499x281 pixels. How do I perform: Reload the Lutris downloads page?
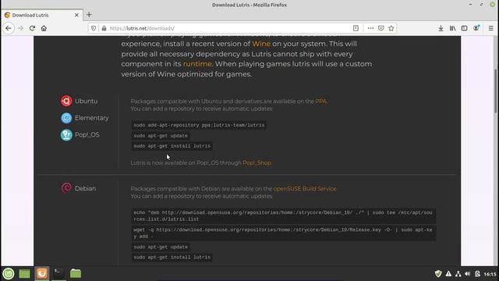tap(32, 28)
